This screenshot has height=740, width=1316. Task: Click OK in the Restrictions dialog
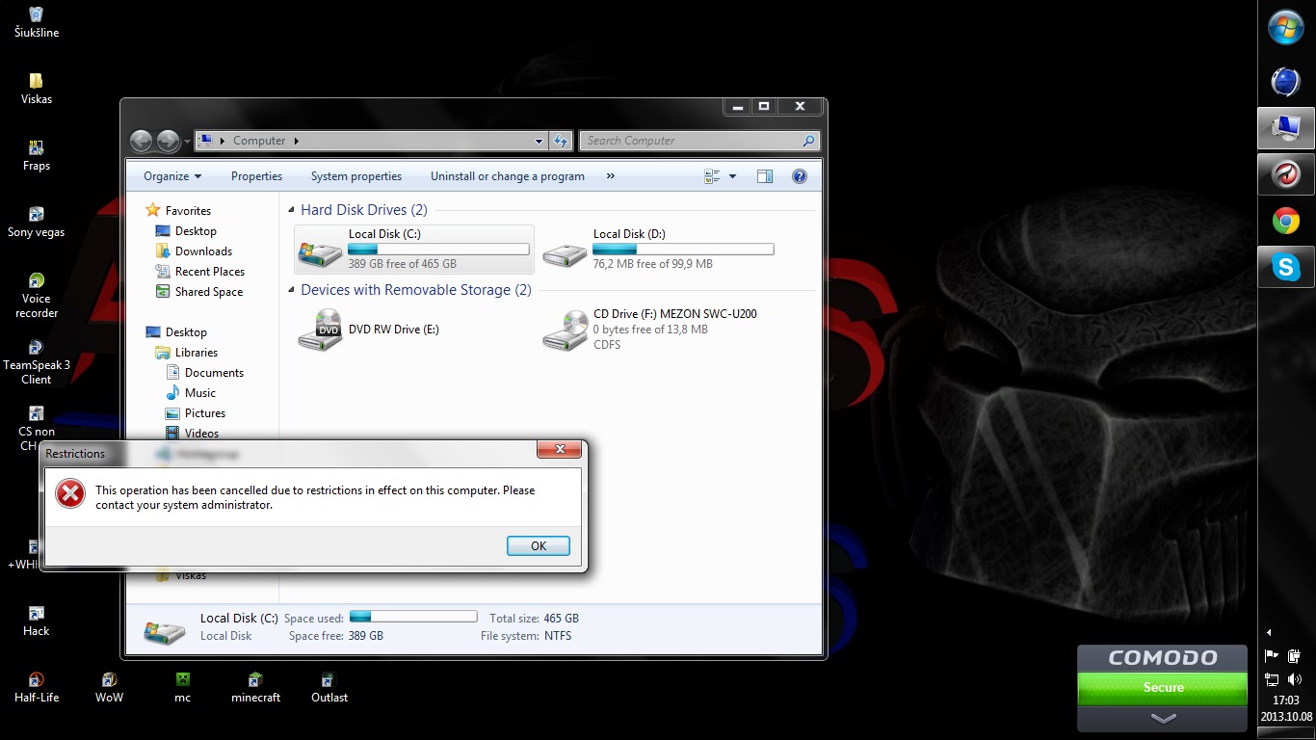click(x=538, y=545)
